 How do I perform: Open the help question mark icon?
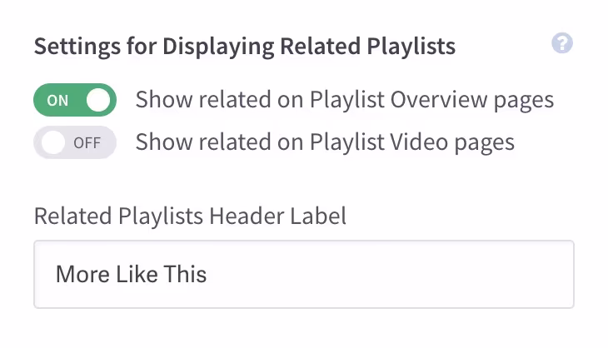point(562,43)
